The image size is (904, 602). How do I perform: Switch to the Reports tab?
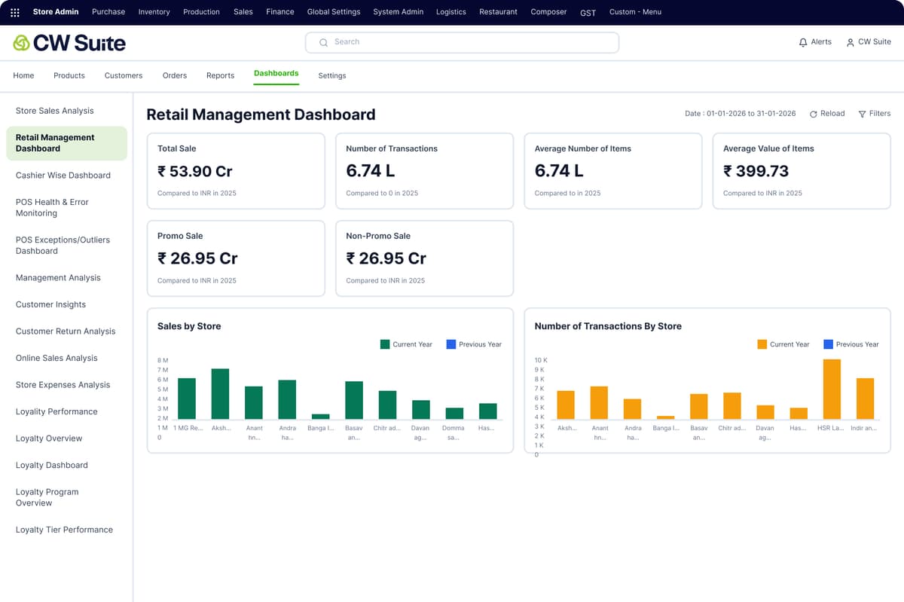click(220, 75)
